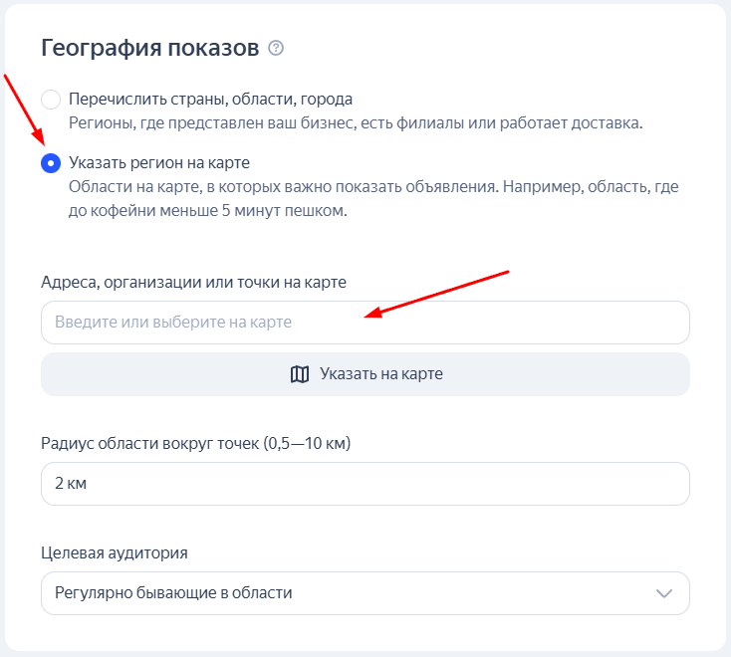
Task: Click help icon beside "География показов"
Action: click(277, 48)
